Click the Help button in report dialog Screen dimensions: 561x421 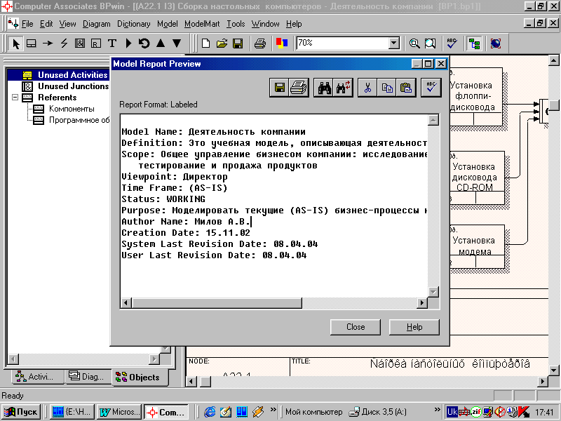click(x=414, y=327)
